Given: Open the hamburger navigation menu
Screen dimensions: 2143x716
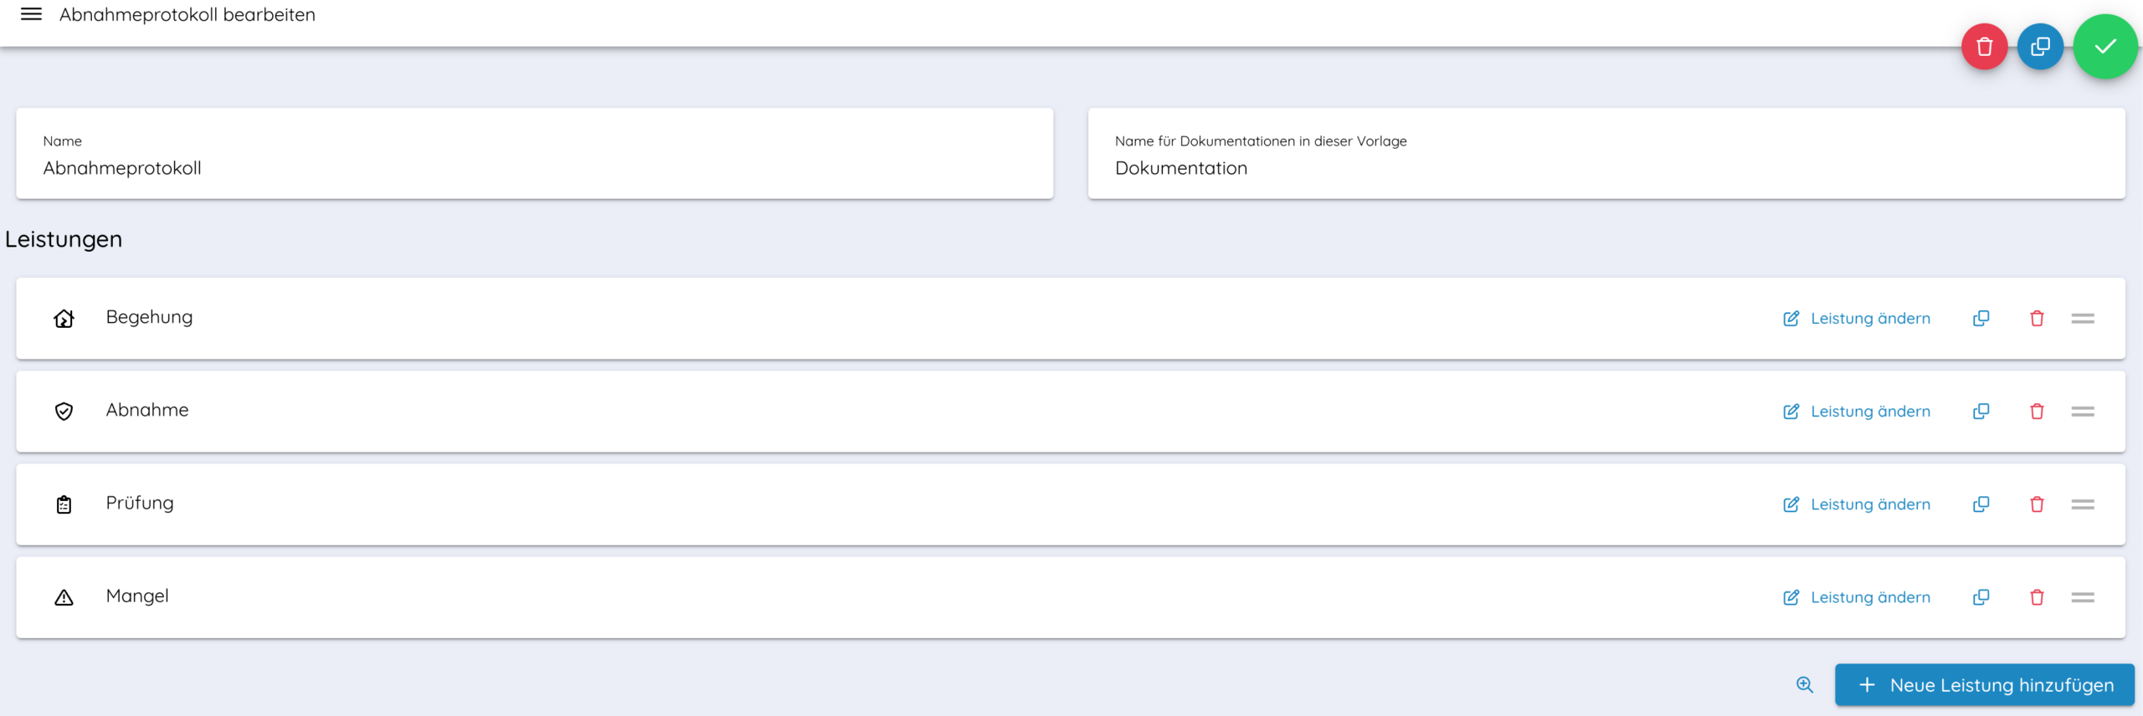Looking at the screenshot, I should [x=31, y=14].
